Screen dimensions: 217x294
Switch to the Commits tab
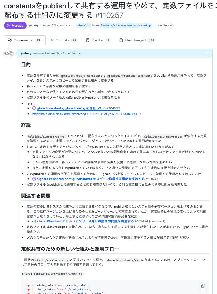(x=64, y=40)
